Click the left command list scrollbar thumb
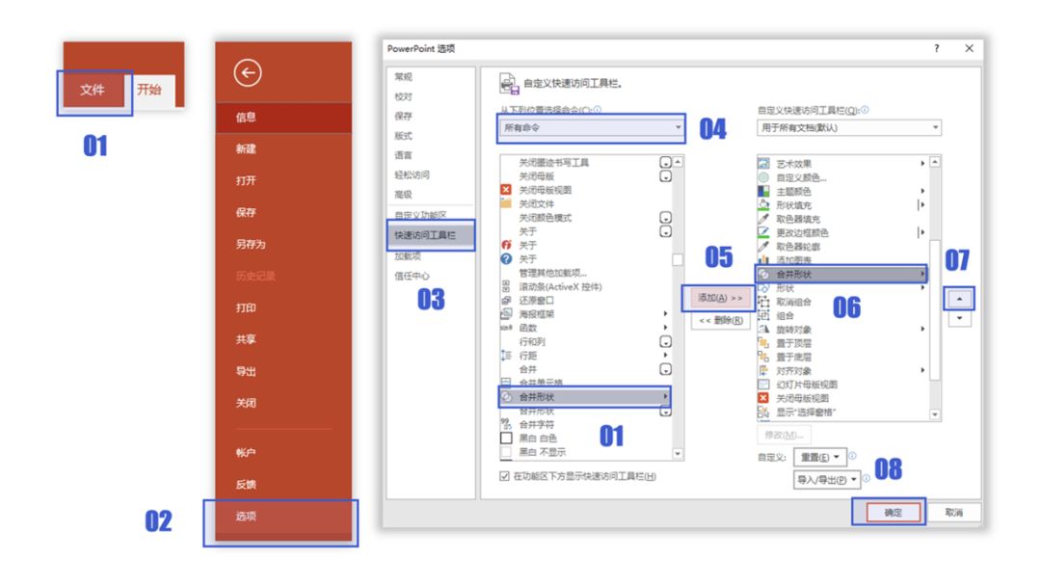The height and width of the screenshot is (586, 1041). (678, 259)
